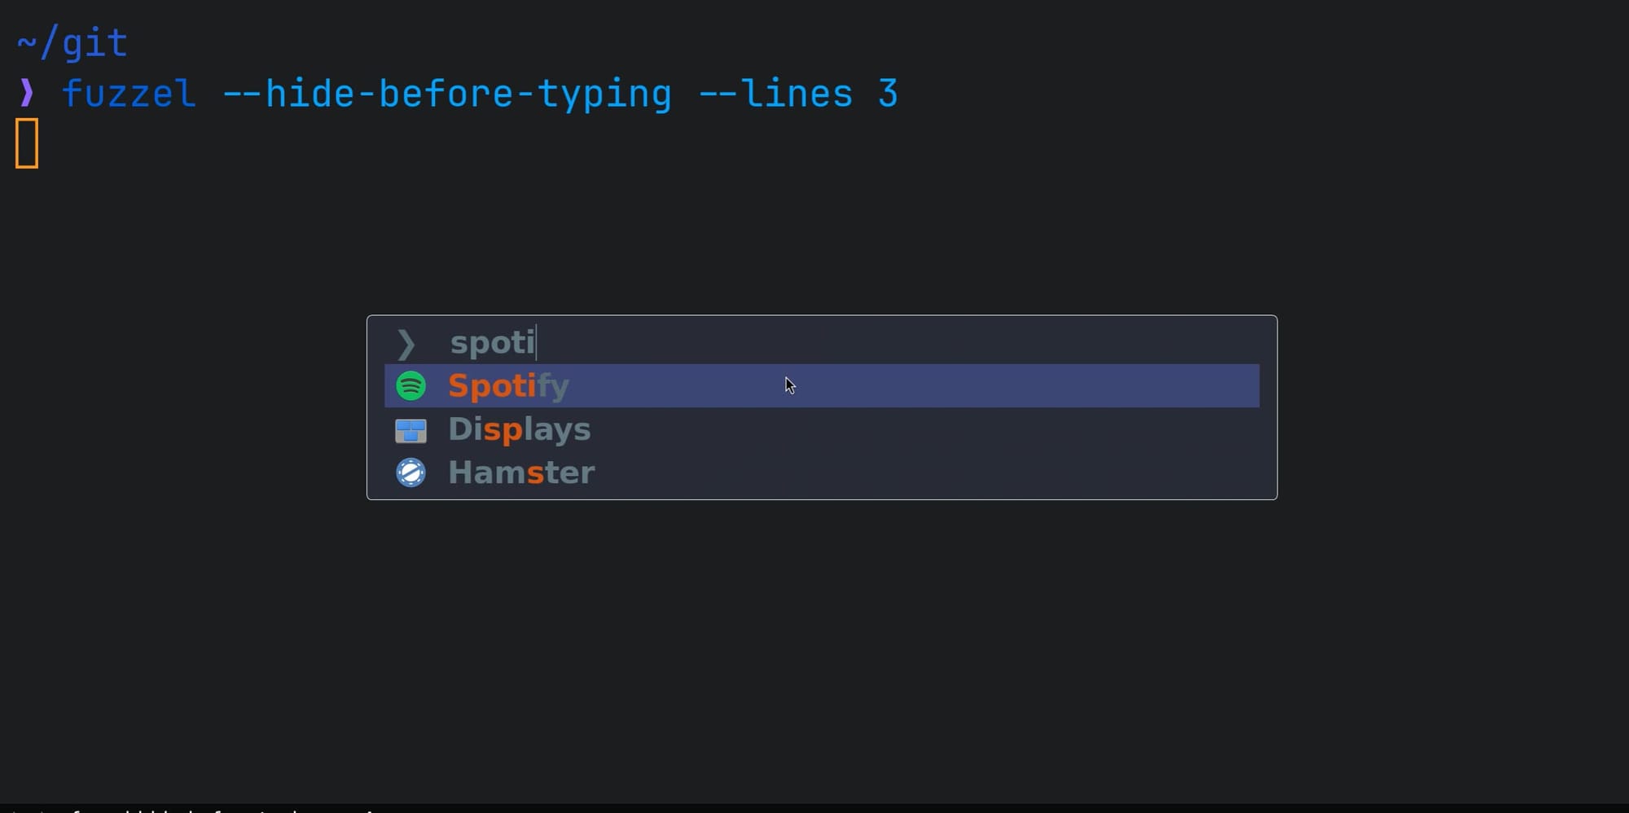The width and height of the screenshot is (1629, 813).
Task: Click the --lines option text
Action: 775,93
